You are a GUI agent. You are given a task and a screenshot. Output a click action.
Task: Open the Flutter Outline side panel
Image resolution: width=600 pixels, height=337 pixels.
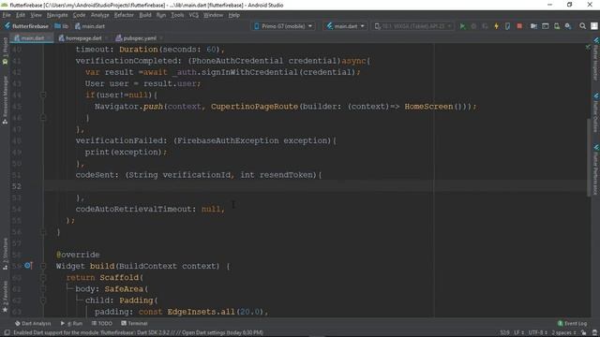click(596, 112)
